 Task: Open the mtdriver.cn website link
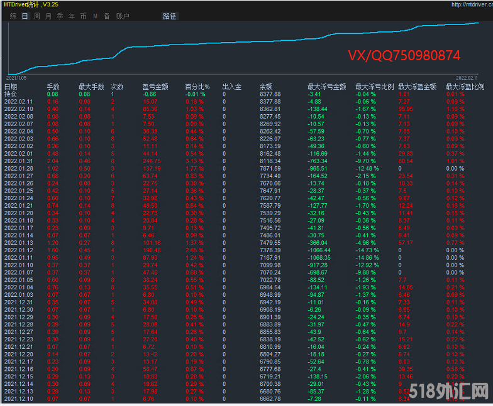click(472, 4)
